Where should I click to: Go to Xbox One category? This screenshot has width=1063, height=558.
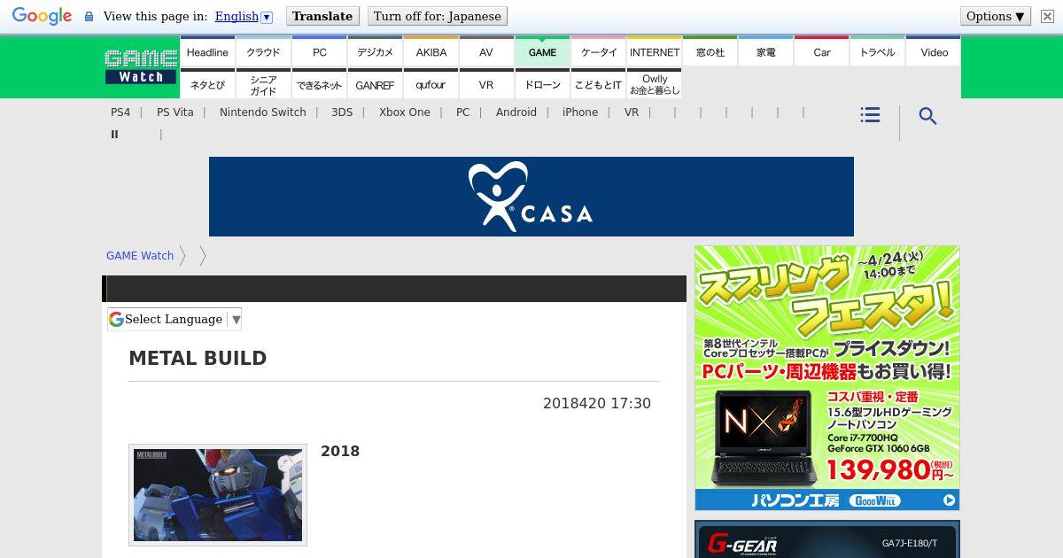[405, 112]
